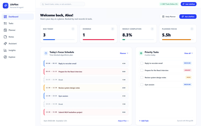Click the magnifier icon in search bar
The image size is (201, 126).
43,4
